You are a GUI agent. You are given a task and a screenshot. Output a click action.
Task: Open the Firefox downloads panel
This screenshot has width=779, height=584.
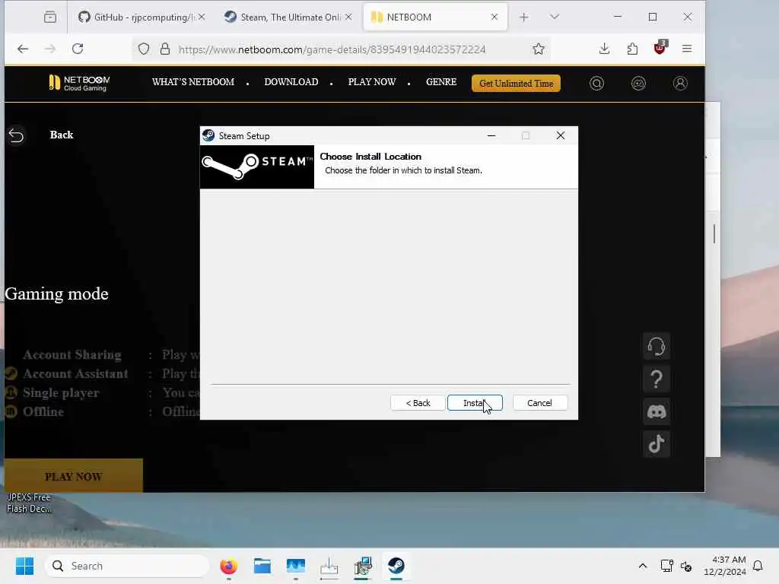click(x=604, y=49)
